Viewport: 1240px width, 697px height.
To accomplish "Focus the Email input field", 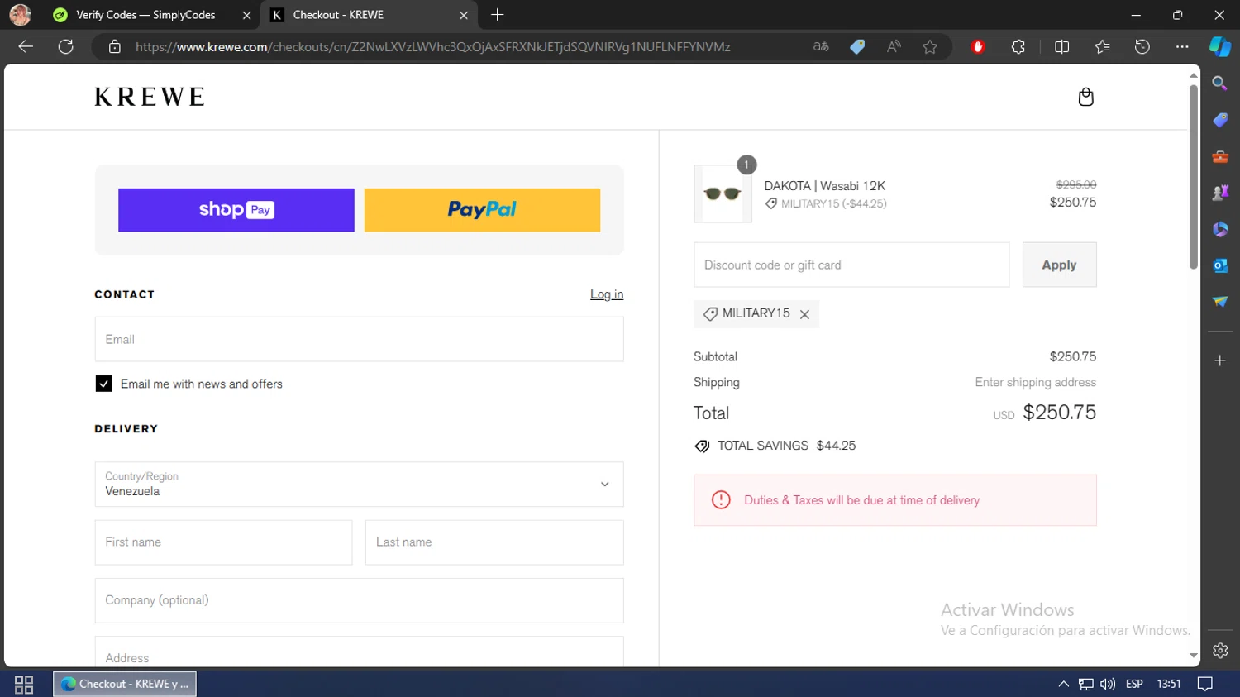I will click(x=359, y=339).
